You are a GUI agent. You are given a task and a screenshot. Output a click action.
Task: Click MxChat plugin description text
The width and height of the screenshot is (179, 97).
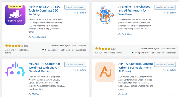(47, 83)
